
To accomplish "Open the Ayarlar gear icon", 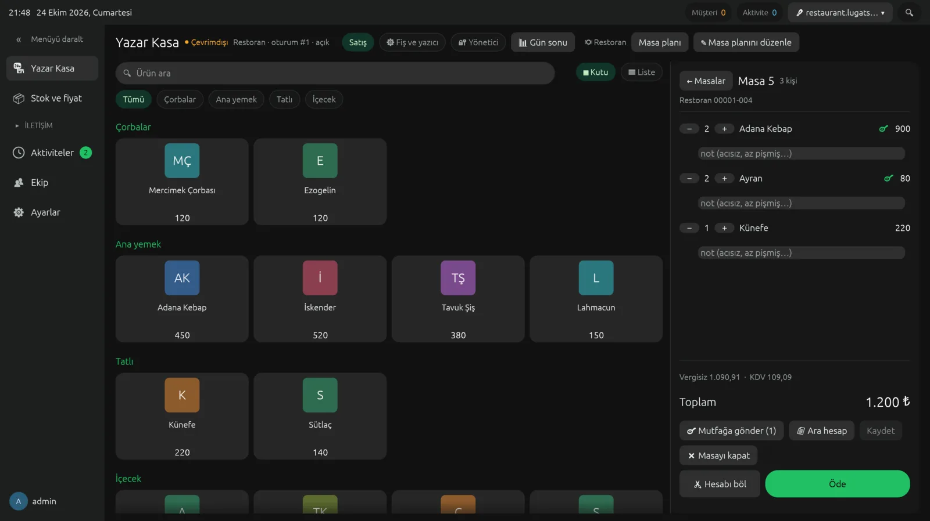I will coord(19,212).
